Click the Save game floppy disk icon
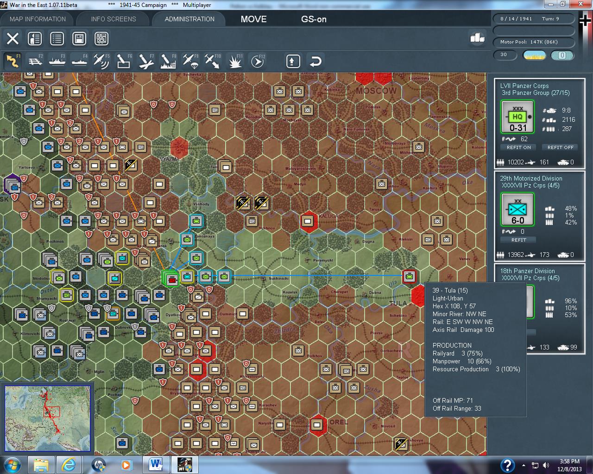 (x=79, y=38)
